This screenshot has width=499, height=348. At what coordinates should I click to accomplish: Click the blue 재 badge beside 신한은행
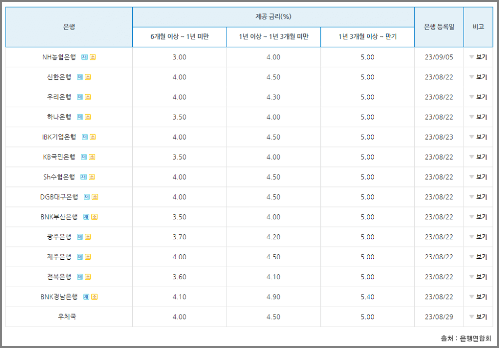[x=80, y=77]
